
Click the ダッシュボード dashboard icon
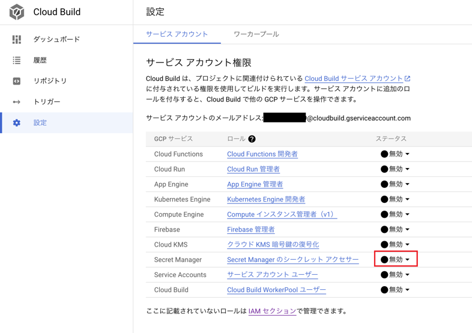point(17,40)
